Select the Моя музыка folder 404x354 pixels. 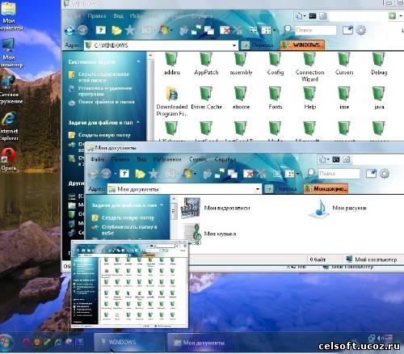tap(209, 234)
